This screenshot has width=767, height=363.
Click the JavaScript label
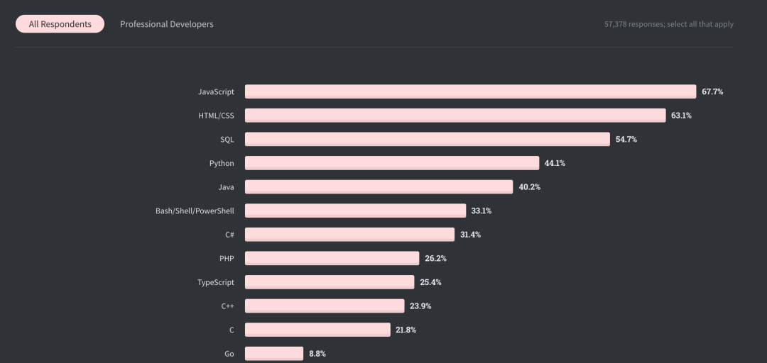pos(216,92)
